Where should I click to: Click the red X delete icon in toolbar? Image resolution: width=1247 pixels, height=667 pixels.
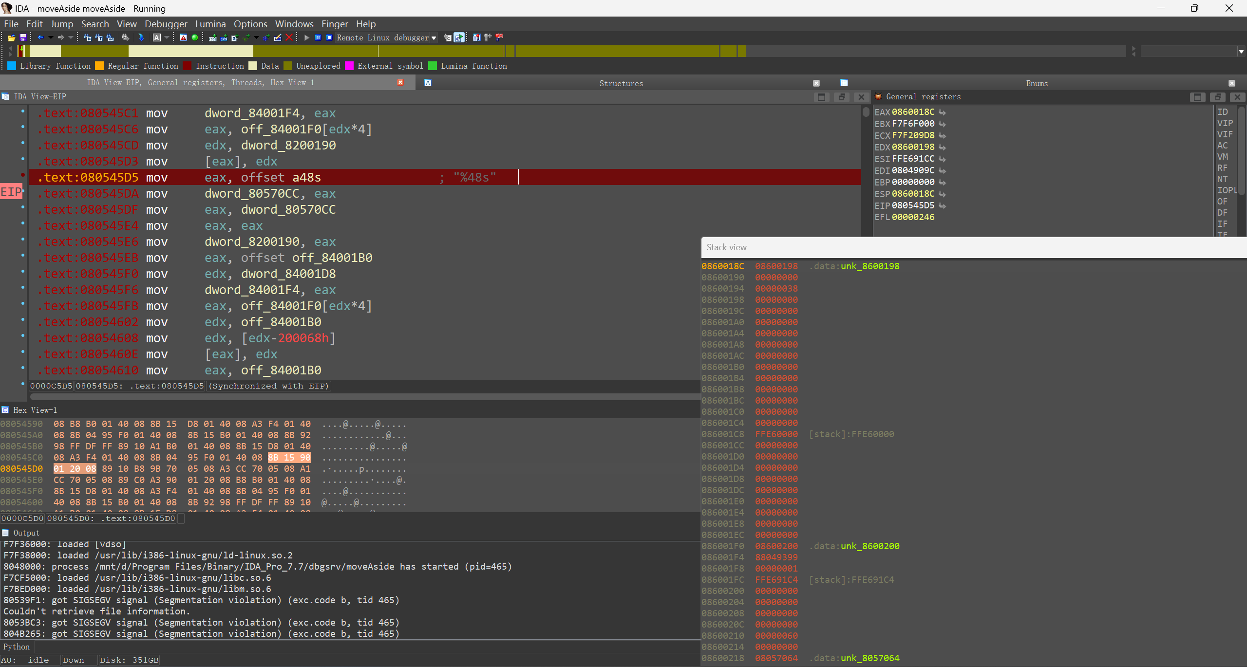coord(289,37)
